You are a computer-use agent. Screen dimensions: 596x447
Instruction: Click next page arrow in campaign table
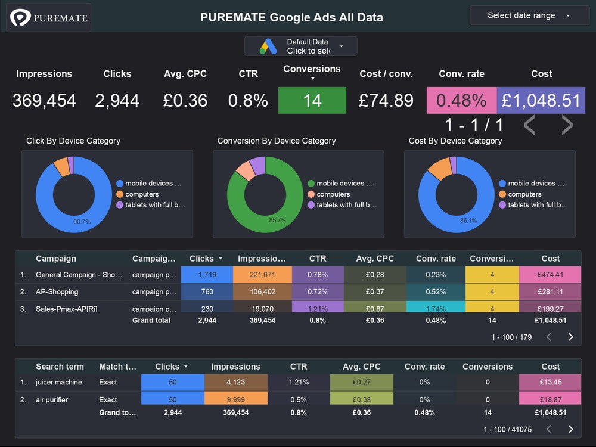[570, 337]
